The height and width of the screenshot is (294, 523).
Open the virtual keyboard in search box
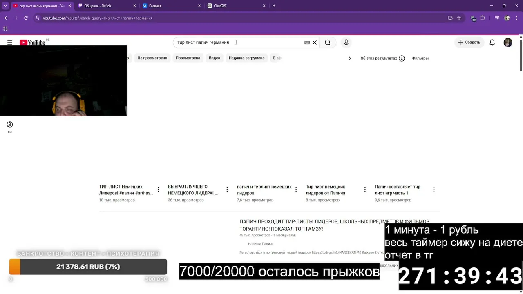pos(307,42)
